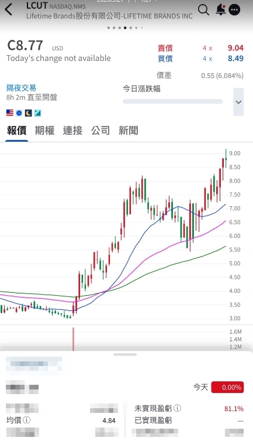The height and width of the screenshot is (441, 253).
Task: Tap 'Today's change not available' text
Action: pyautogui.click(x=58, y=58)
